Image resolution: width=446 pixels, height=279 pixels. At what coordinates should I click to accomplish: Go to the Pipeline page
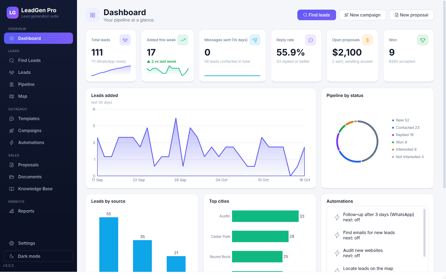tap(38, 84)
